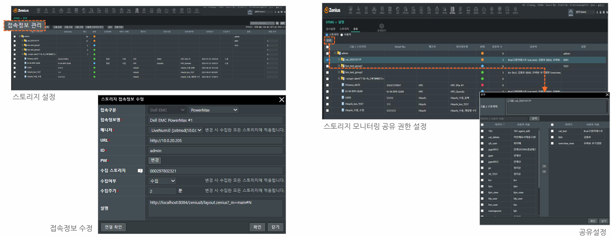Switch to the 공유 tab
Screen dimensions: 611x238
click(355, 29)
